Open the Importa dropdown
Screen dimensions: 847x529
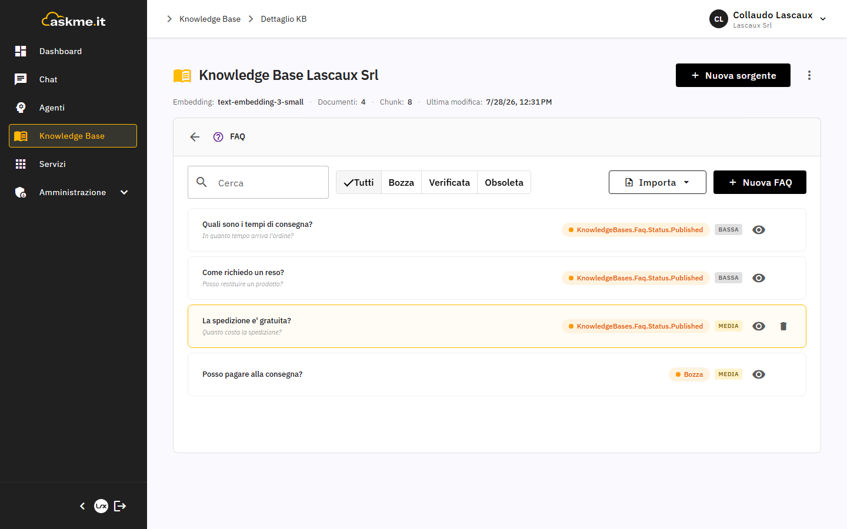tap(658, 182)
